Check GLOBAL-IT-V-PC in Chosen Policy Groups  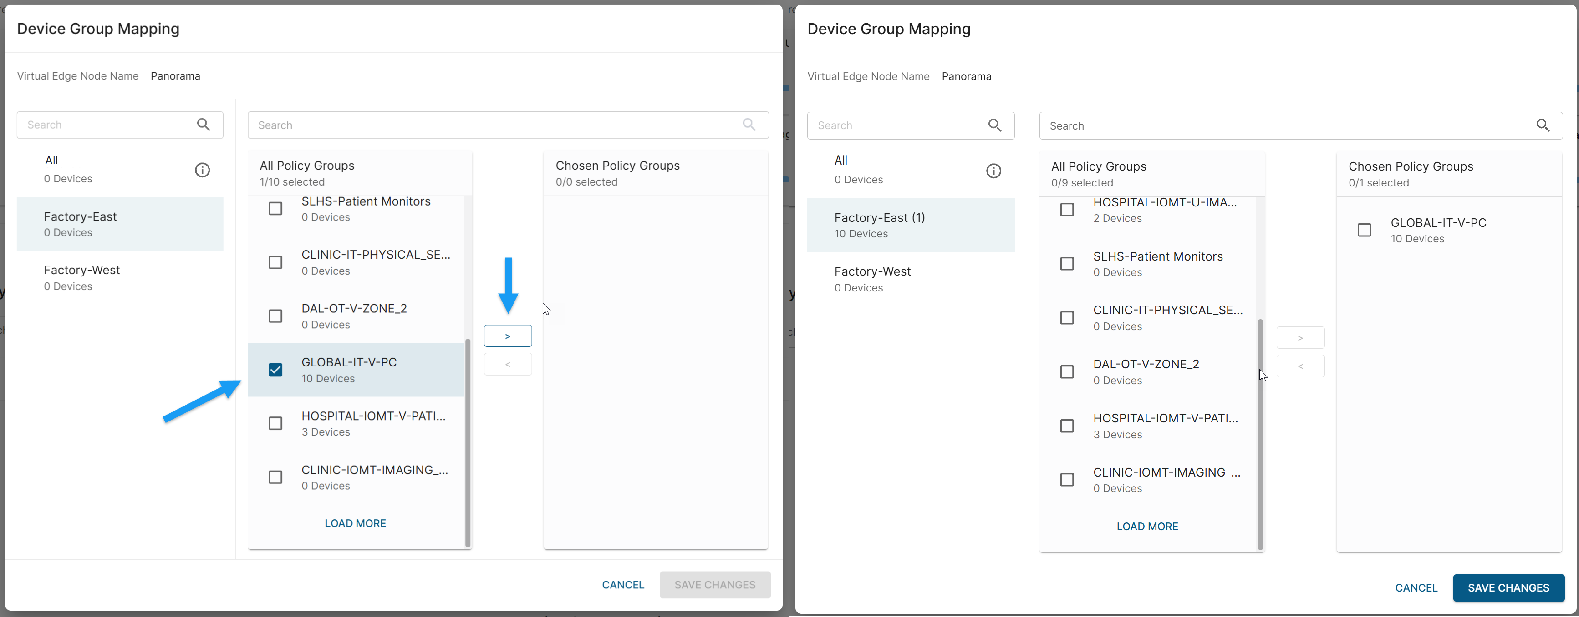(1365, 230)
